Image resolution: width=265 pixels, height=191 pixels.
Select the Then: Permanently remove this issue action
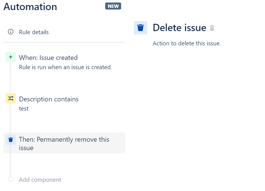point(64,143)
